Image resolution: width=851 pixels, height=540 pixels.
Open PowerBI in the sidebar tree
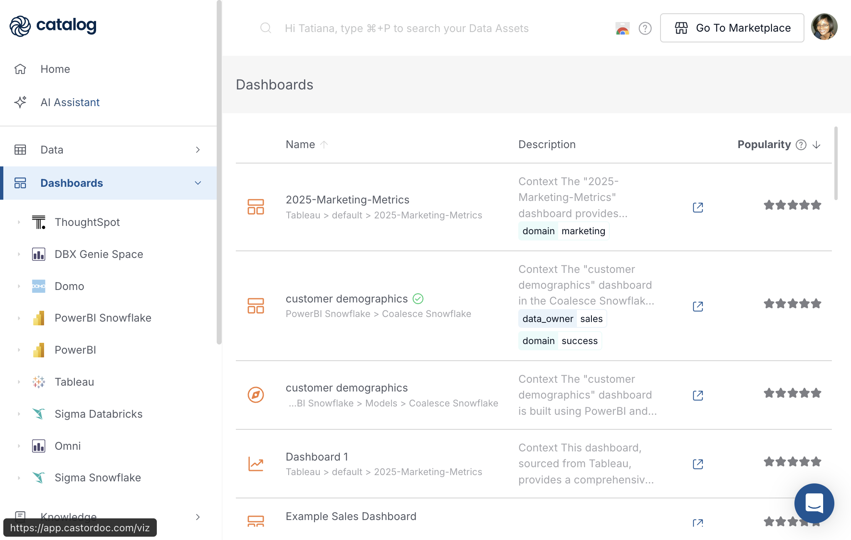coord(75,350)
